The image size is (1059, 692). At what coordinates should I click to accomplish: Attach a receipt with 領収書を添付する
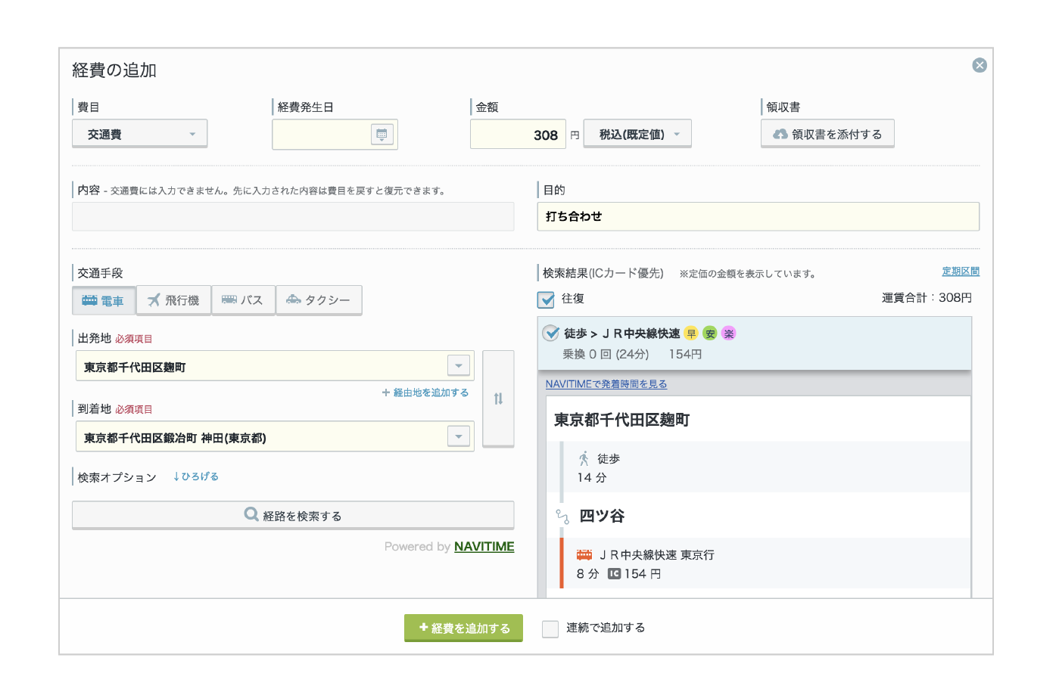click(x=827, y=134)
